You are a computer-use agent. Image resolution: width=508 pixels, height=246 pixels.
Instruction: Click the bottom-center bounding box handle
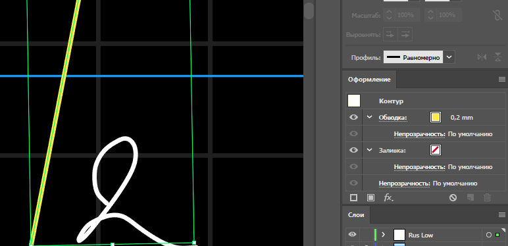pos(113,245)
